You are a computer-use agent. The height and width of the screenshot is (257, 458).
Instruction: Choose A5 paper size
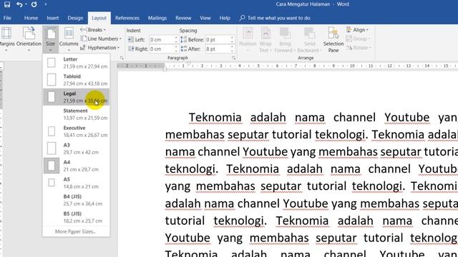tap(77, 183)
